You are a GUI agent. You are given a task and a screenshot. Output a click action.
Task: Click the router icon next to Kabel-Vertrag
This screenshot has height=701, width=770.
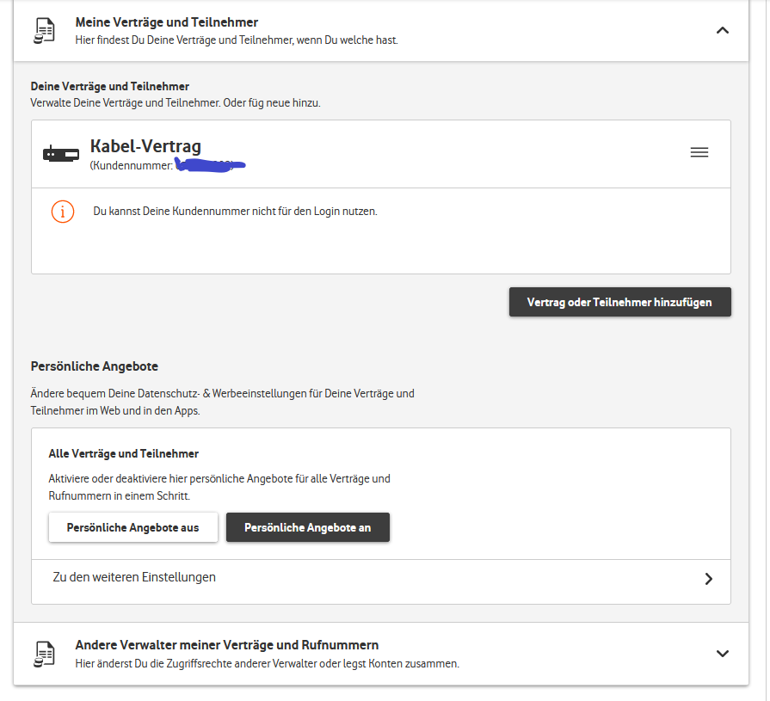(x=60, y=154)
